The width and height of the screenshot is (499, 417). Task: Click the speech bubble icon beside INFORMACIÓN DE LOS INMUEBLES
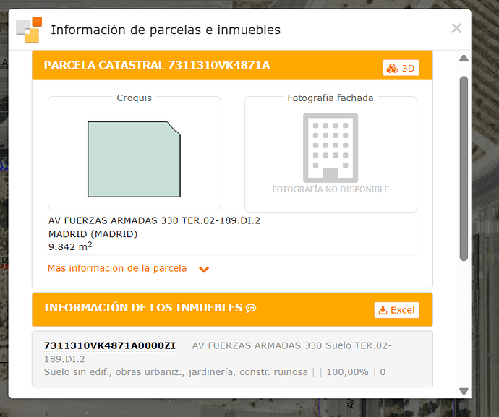(x=251, y=309)
